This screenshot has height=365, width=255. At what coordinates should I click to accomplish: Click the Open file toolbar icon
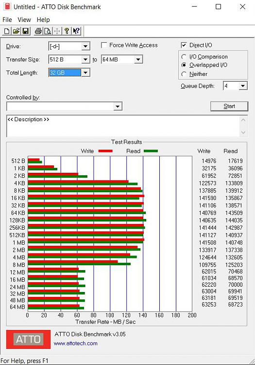coord(16,31)
